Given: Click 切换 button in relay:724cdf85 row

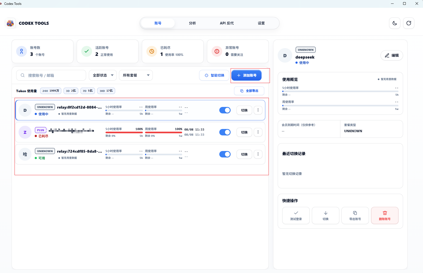Looking at the screenshot, I should click(244, 155).
